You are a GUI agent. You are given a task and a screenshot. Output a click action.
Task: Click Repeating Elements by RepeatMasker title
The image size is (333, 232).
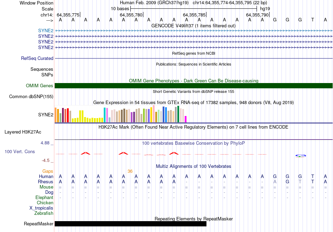(193, 219)
